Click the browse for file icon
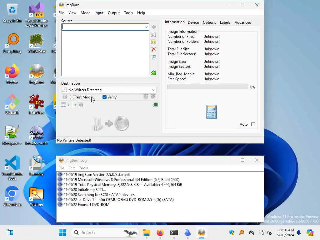 154,35
